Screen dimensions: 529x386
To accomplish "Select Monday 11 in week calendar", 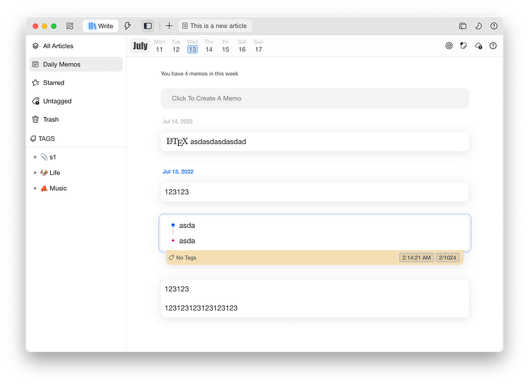I will 159,46.
